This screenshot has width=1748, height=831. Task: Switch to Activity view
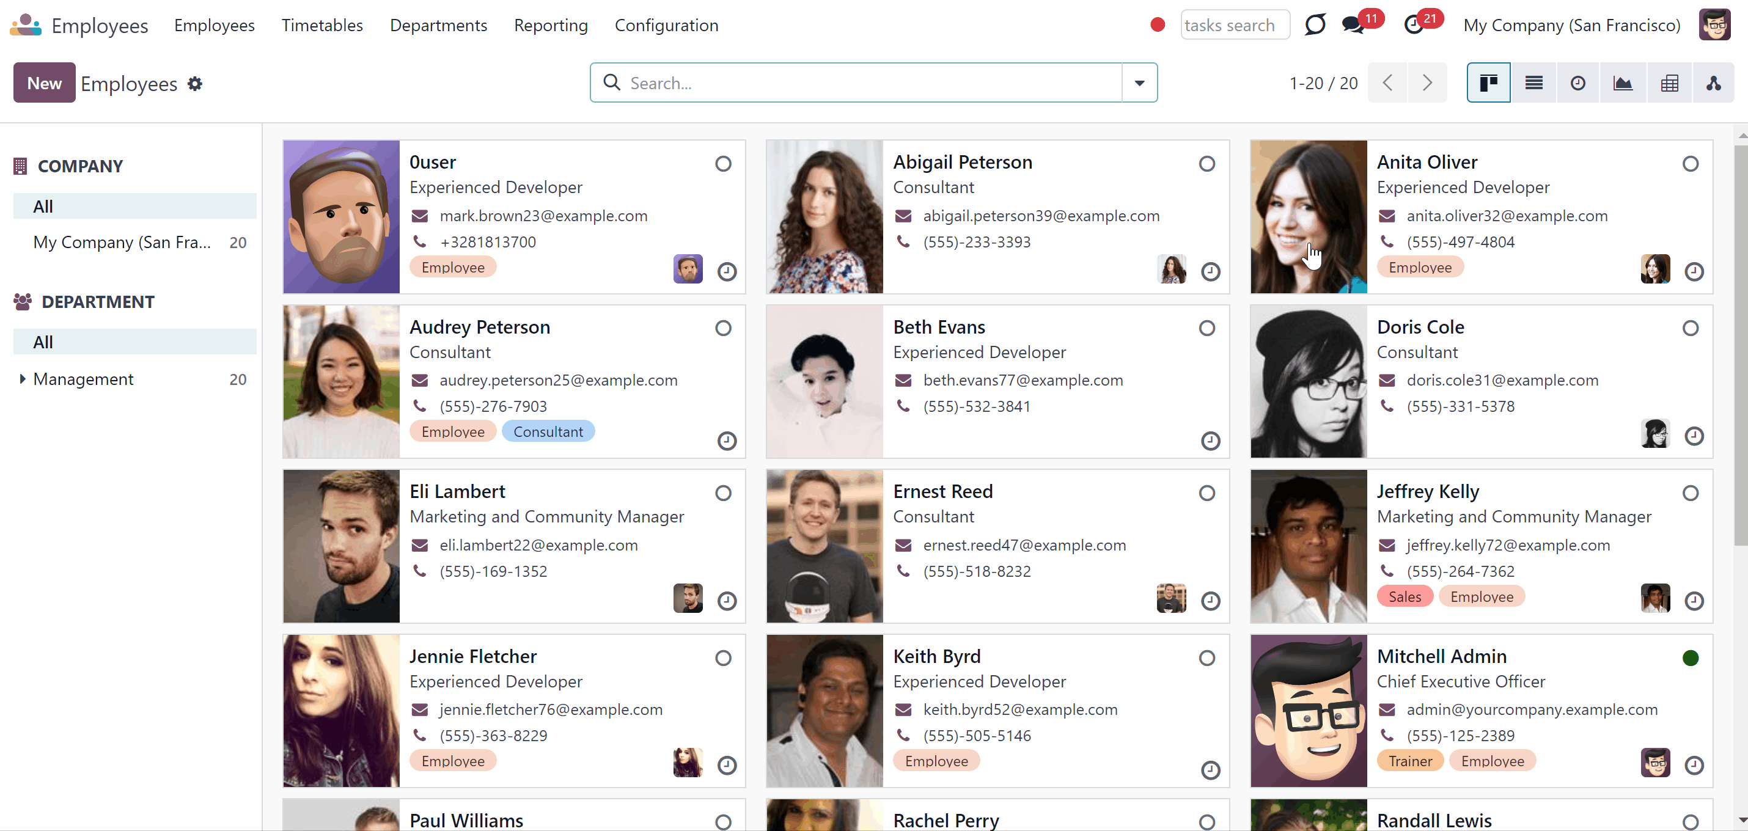tap(1578, 82)
